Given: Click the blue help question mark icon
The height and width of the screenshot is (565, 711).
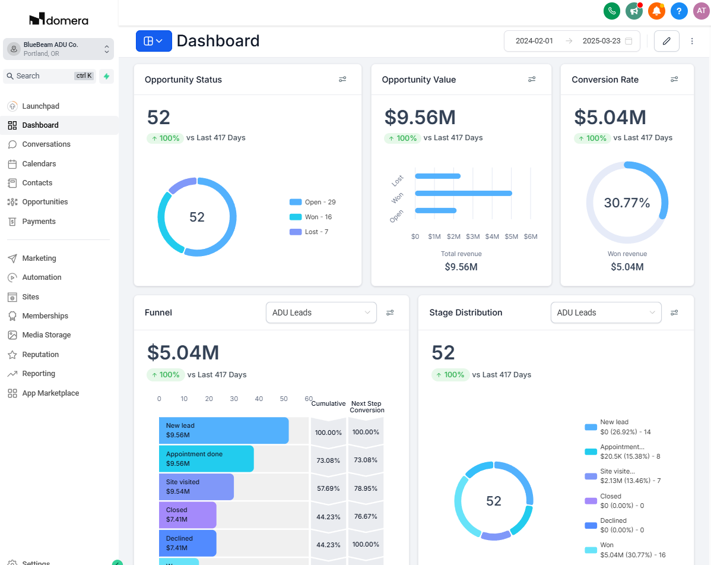Looking at the screenshot, I should [679, 11].
